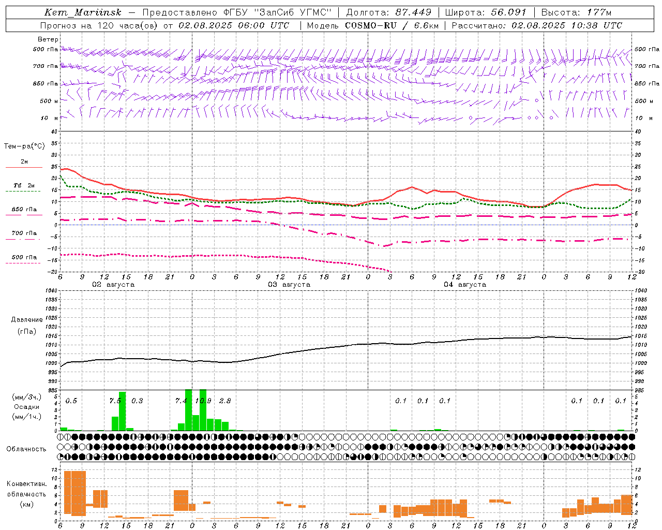
Task: Click the '700 гПа' temperature legend entry
Action: (x=24, y=233)
